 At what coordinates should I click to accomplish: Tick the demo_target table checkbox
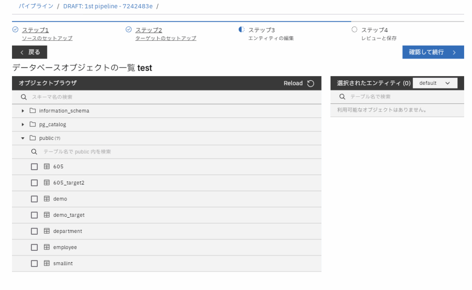tap(34, 215)
